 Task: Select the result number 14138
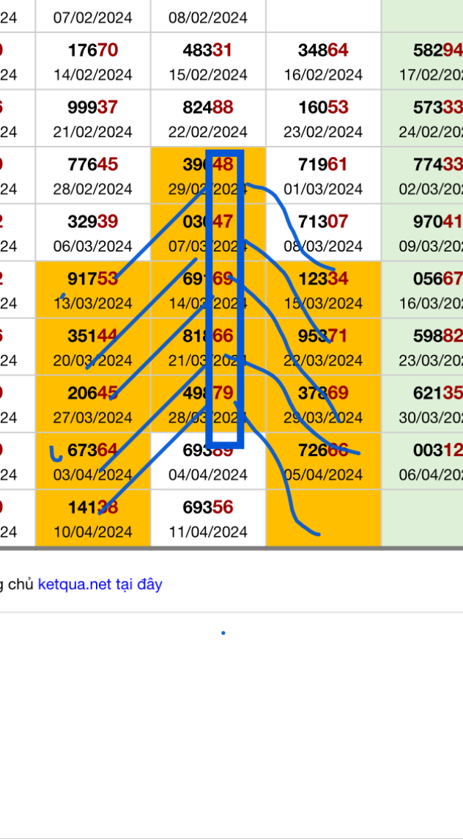click(93, 508)
